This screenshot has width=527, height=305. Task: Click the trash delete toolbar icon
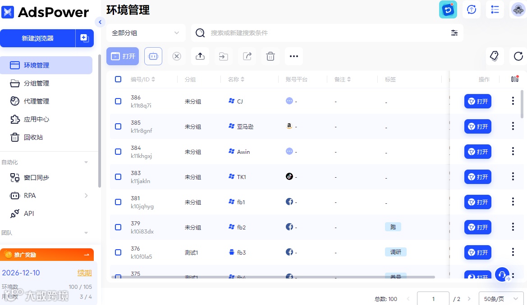point(270,56)
